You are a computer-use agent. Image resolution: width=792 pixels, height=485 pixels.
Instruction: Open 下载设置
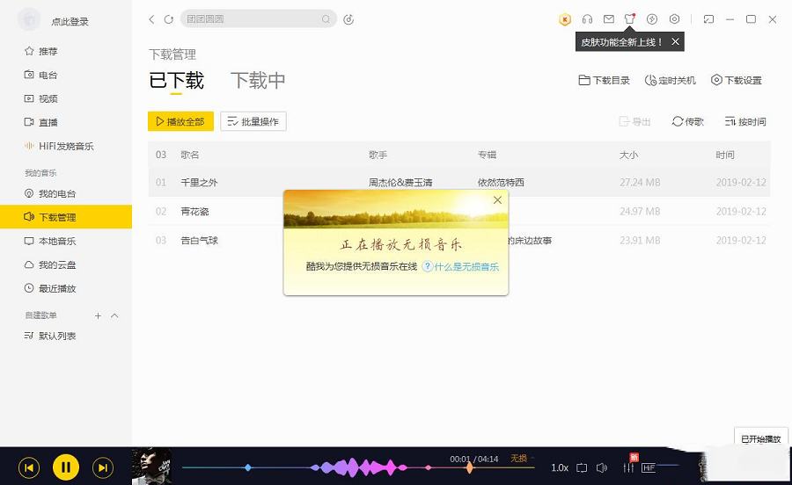(x=737, y=80)
